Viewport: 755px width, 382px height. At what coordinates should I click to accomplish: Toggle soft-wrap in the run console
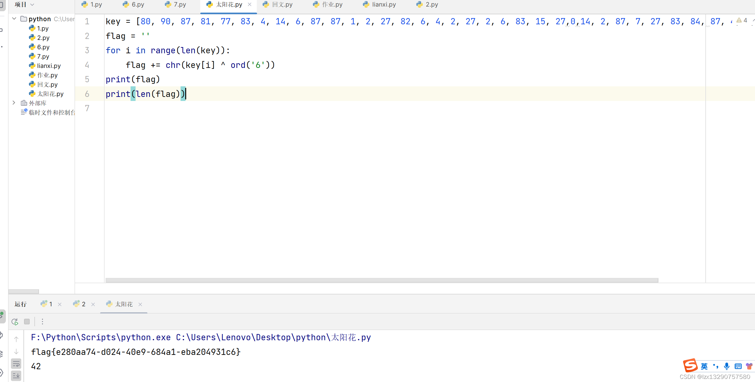(x=16, y=364)
